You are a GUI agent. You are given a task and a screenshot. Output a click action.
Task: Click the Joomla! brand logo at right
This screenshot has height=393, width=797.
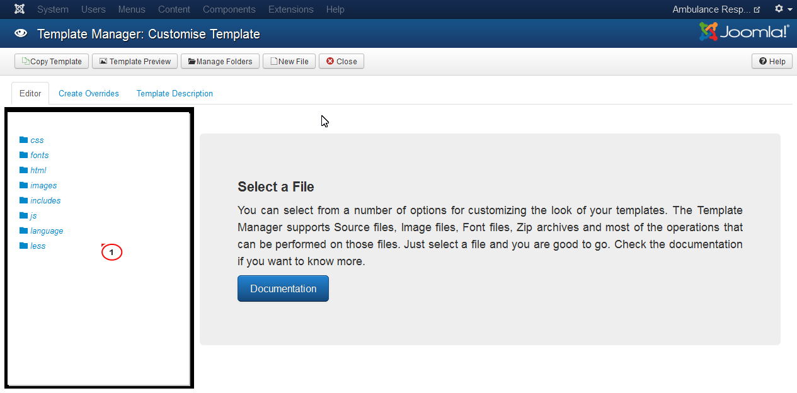point(744,33)
